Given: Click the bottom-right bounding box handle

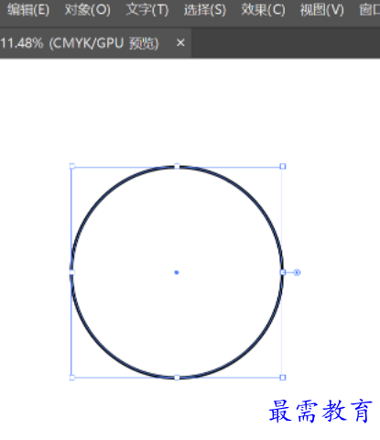Looking at the screenshot, I should (x=283, y=378).
